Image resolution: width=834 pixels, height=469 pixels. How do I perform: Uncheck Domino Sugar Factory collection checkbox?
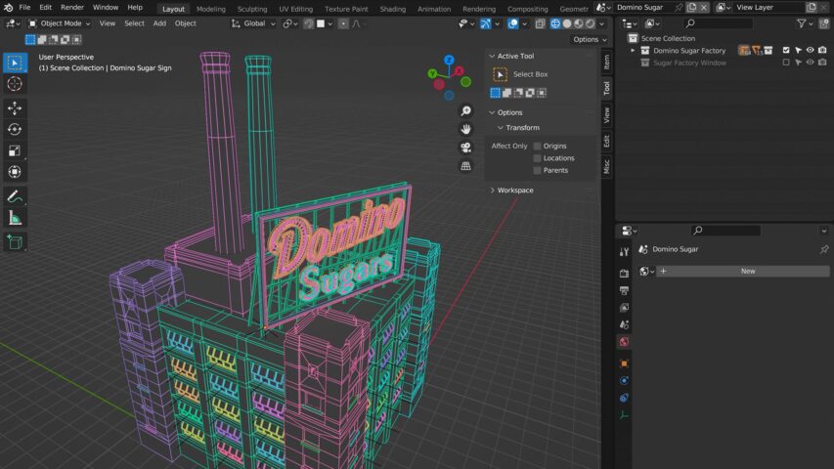click(786, 50)
